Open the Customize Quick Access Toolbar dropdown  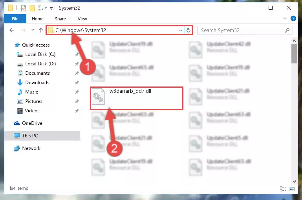click(x=51, y=8)
